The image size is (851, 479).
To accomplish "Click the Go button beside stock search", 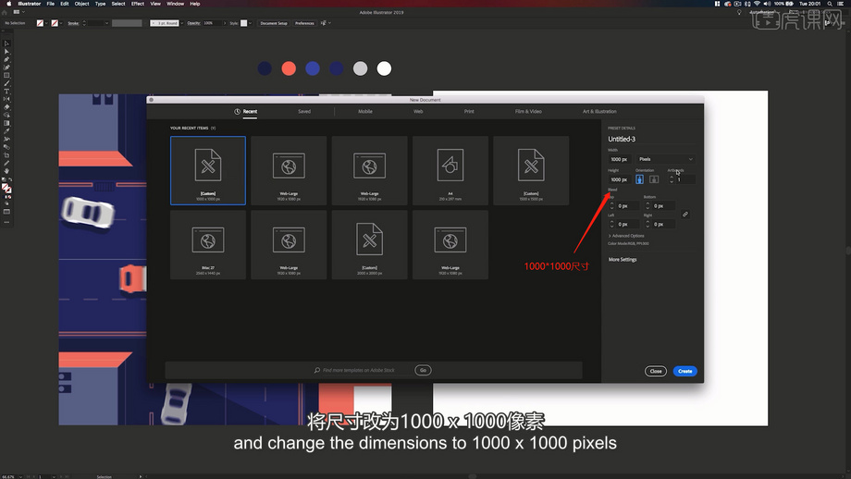I will pos(423,370).
